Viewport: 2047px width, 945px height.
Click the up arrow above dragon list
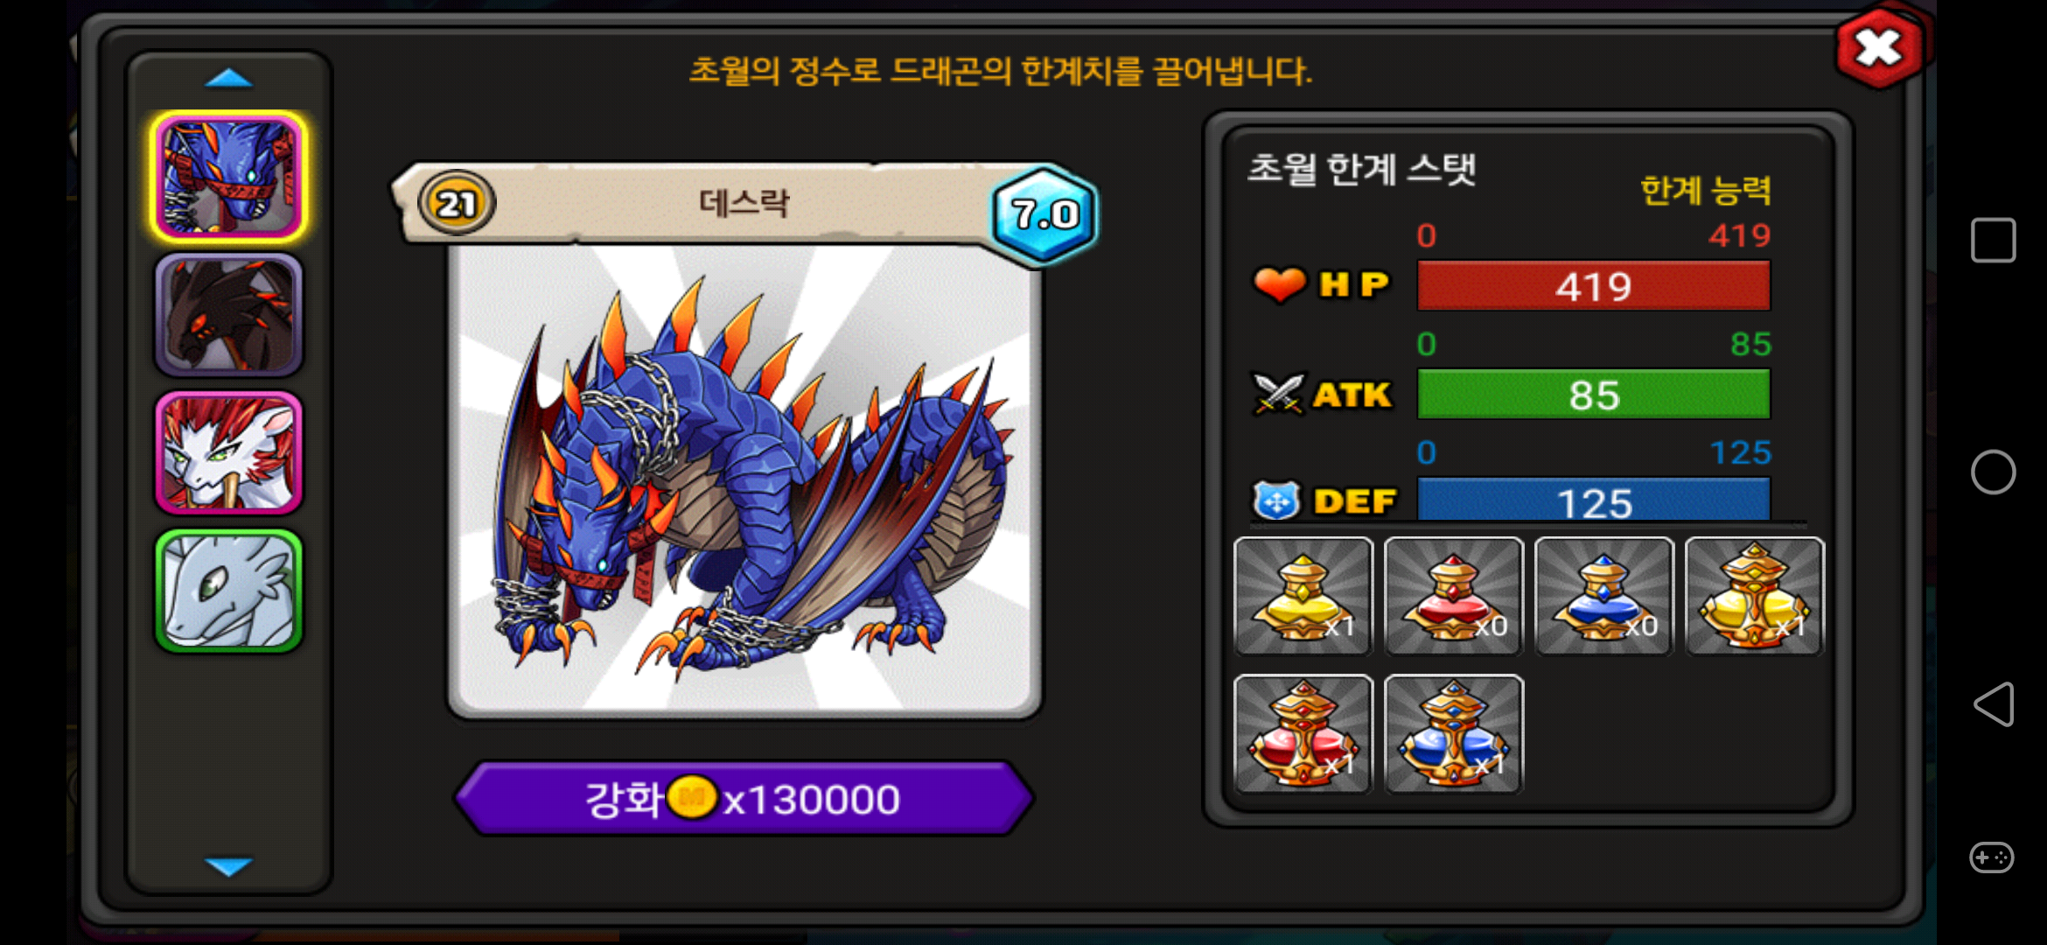228,79
